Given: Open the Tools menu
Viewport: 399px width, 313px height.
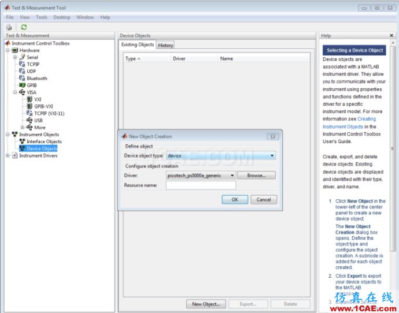Looking at the screenshot, I should click(x=42, y=17).
